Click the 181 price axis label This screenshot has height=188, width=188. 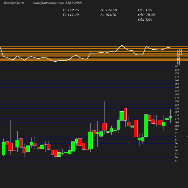click(177, 70)
